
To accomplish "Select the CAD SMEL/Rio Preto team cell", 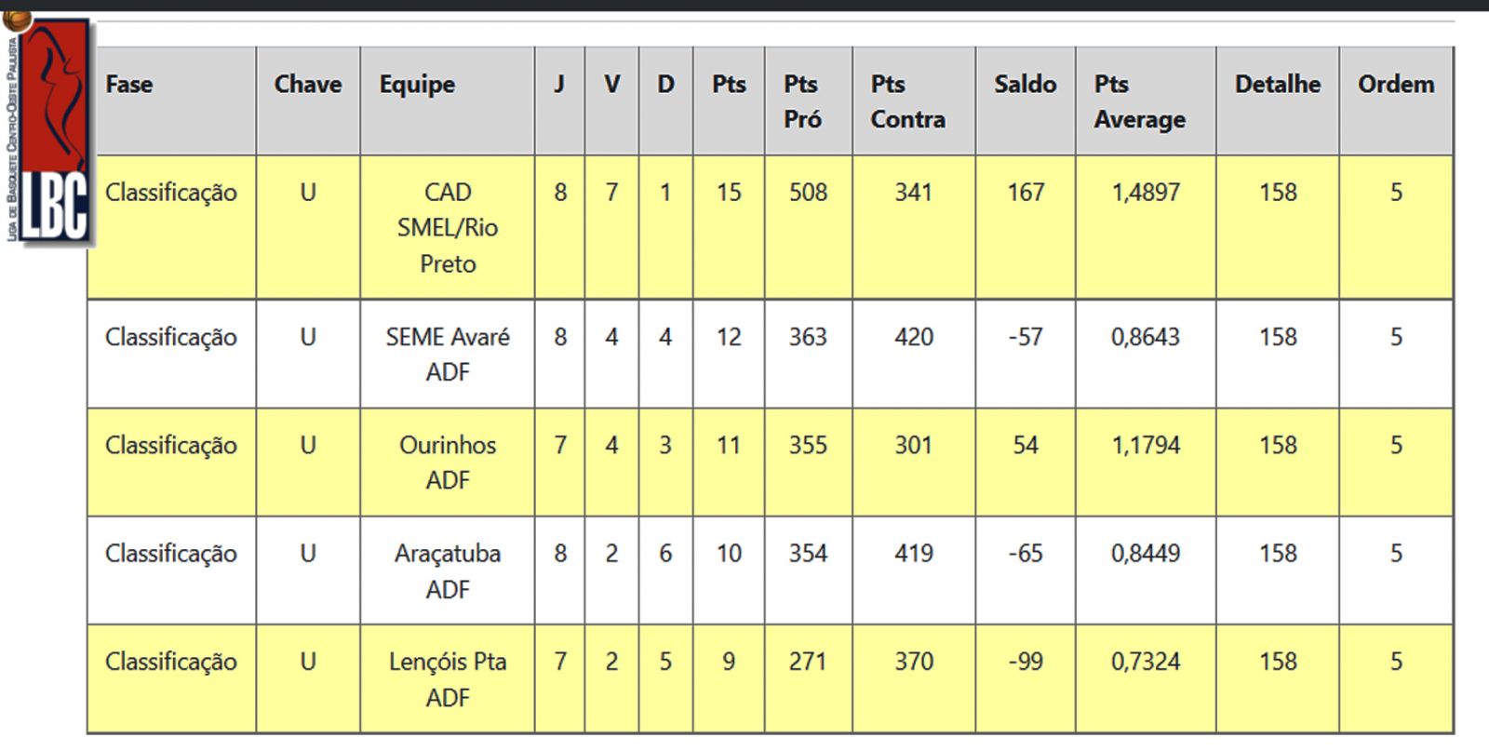I will (x=448, y=228).
